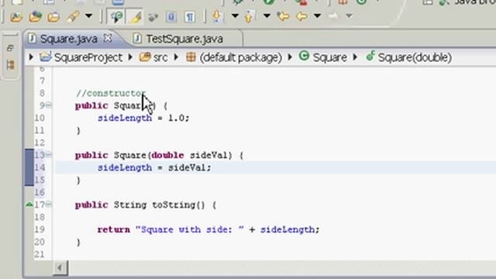Click the Previous Annotation up arrow icon

point(249,15)
